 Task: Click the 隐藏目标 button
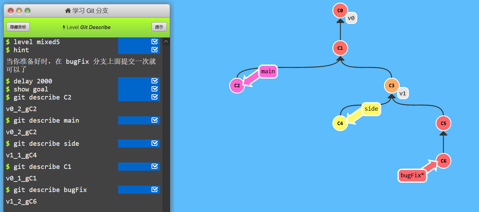(x=18, y=27)
